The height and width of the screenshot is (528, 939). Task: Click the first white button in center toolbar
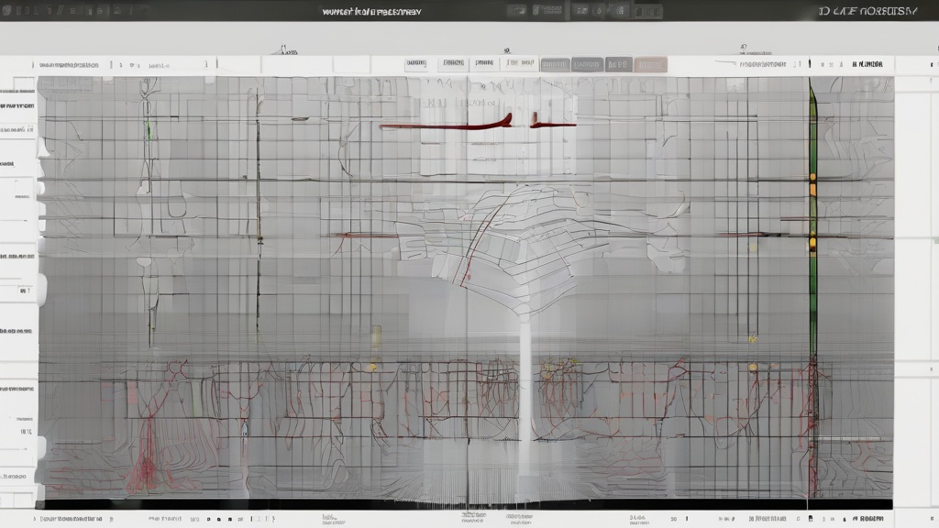[x=416, y=64]
